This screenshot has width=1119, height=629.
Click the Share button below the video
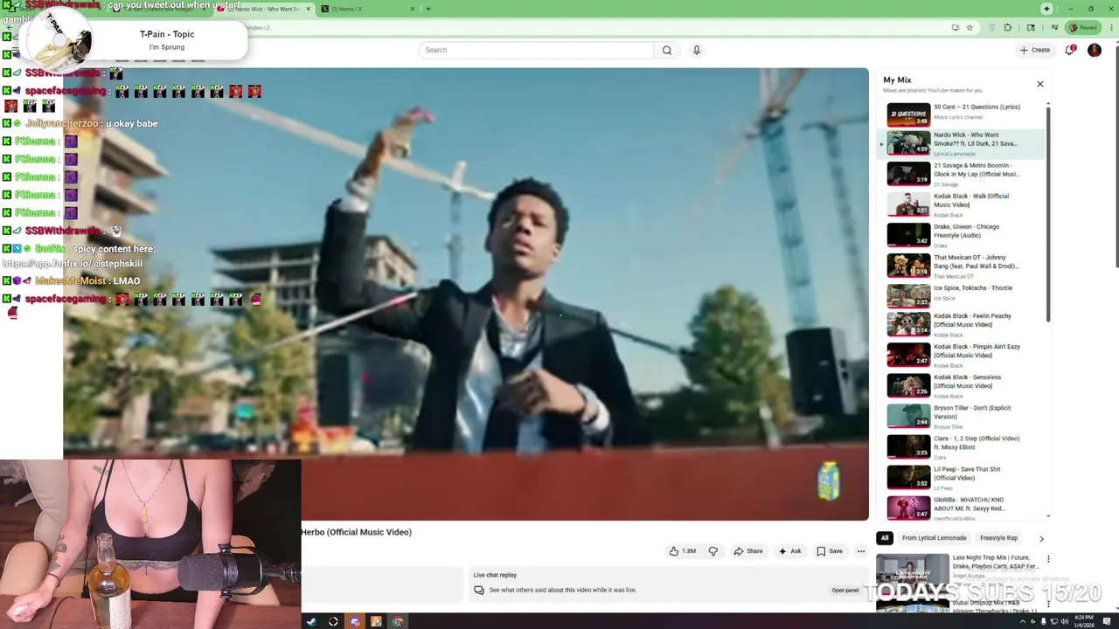coord(748,551)
